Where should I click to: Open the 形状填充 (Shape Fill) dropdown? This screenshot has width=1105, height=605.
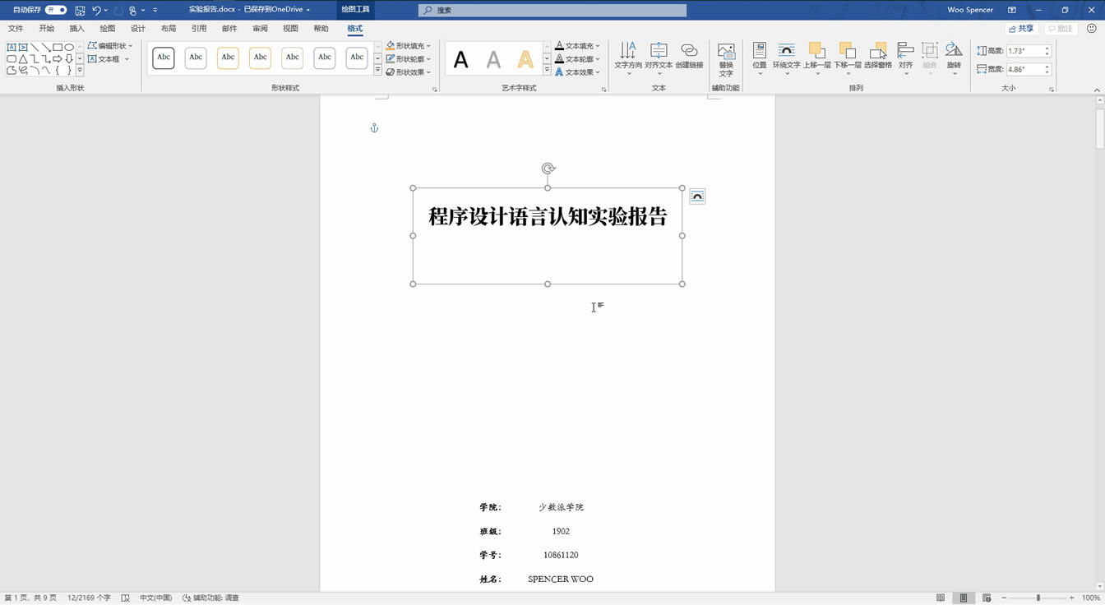coord(407,45)
